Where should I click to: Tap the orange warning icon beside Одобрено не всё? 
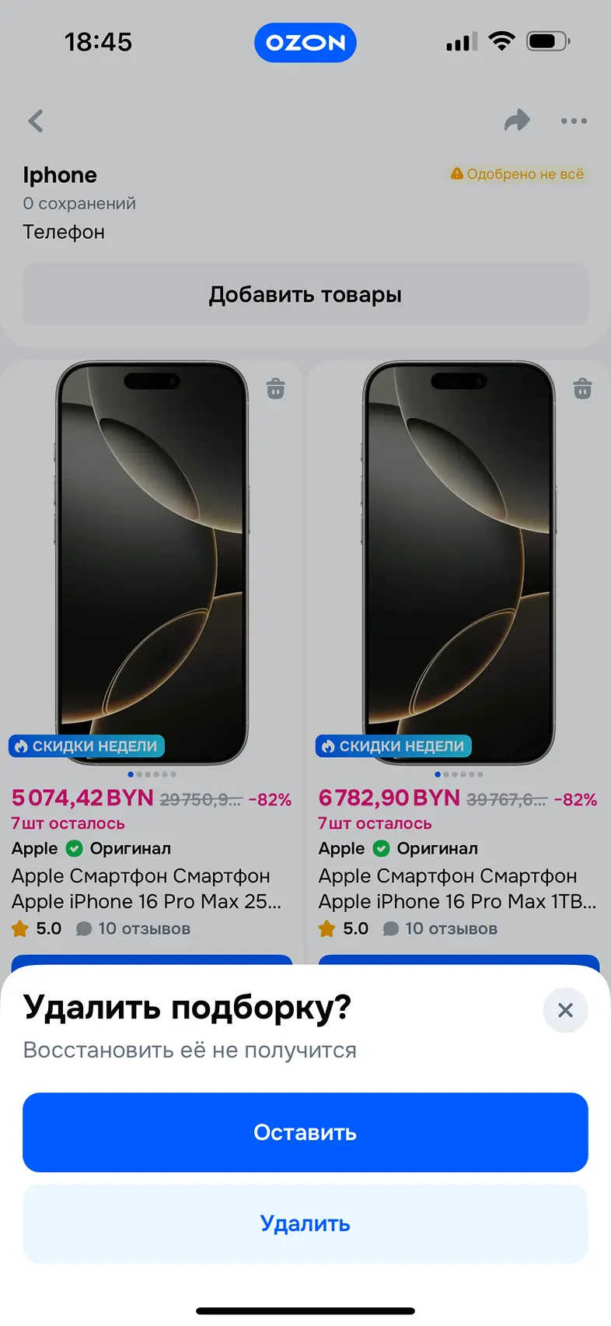coord(457,174)
